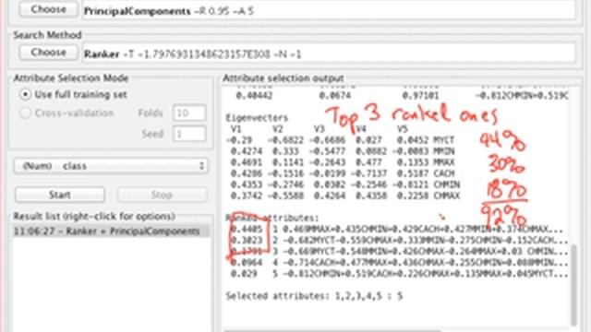Click the Selected attributes: 1,2,3,4,5 line
This screenshot has height=332, width=591.
(x=314, y=296)
